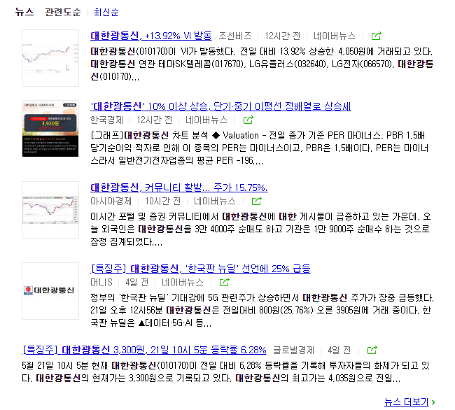This screenshot has height=410, width=455.
Task: Open headline '커뮤니티 활발... 주가 15.75%'
Action: click(178, 188)
